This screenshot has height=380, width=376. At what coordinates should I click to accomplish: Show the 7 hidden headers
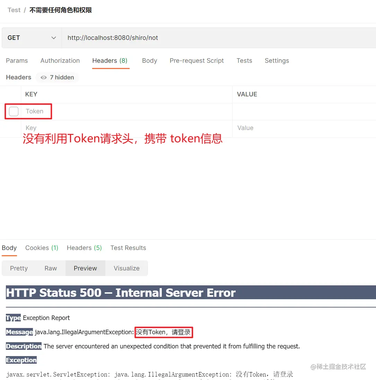[57, 78]
